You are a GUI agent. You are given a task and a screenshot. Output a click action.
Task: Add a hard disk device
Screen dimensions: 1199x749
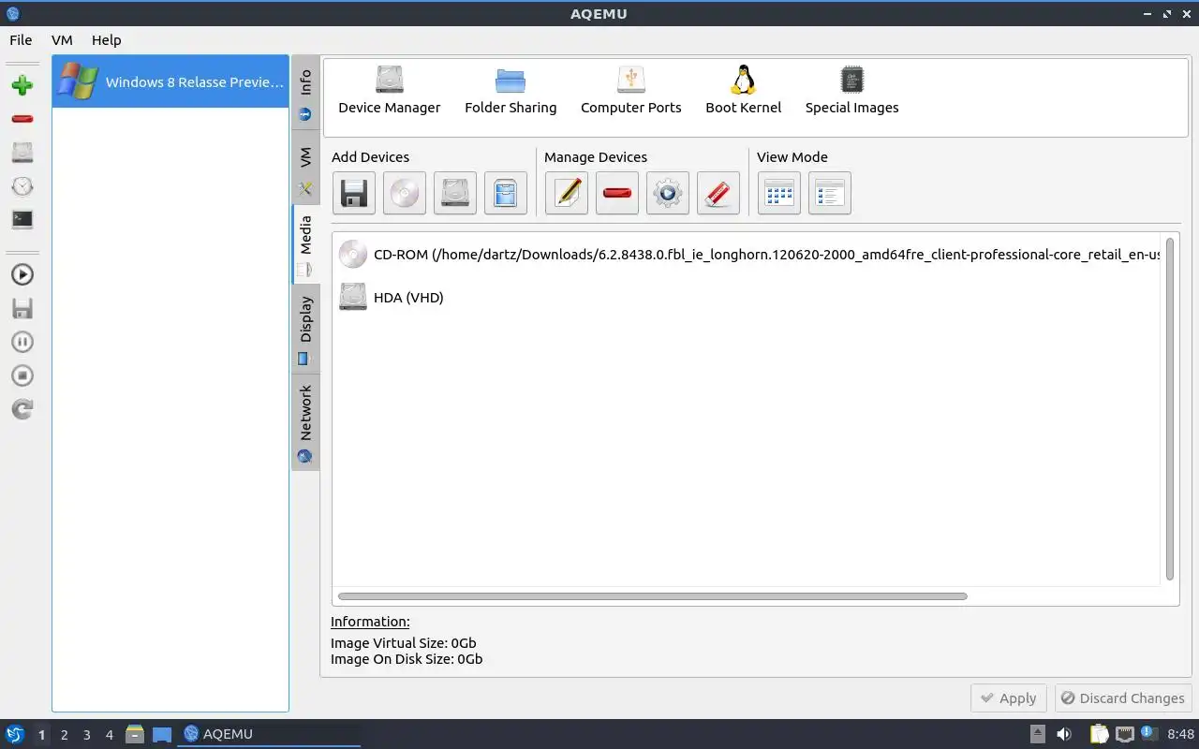pyautogui.click(x=455, y=193)
